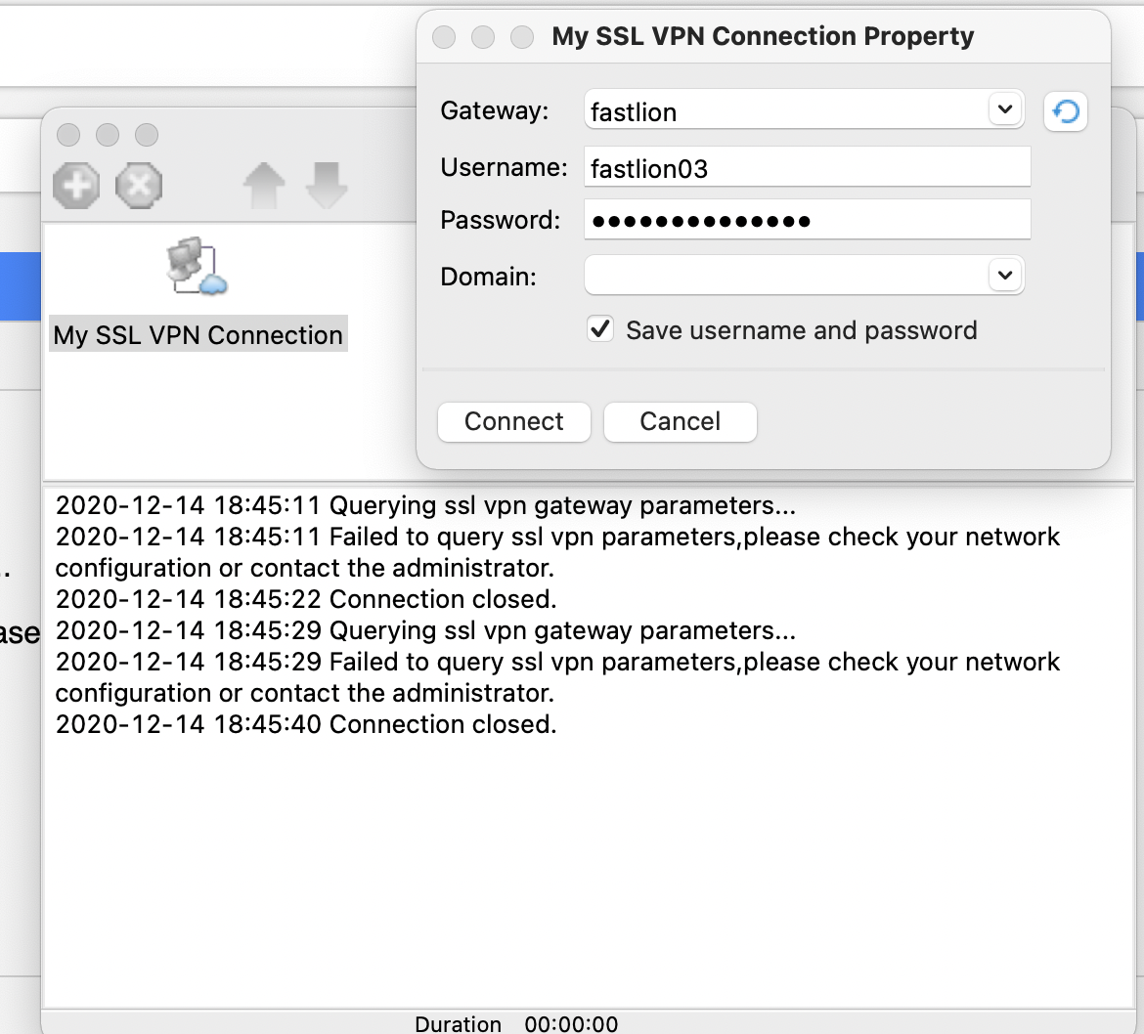Click the empty Domain combo box field

[782, 276]
